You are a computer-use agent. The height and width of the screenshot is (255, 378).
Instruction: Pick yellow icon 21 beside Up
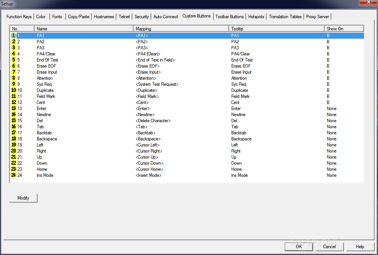14,157
